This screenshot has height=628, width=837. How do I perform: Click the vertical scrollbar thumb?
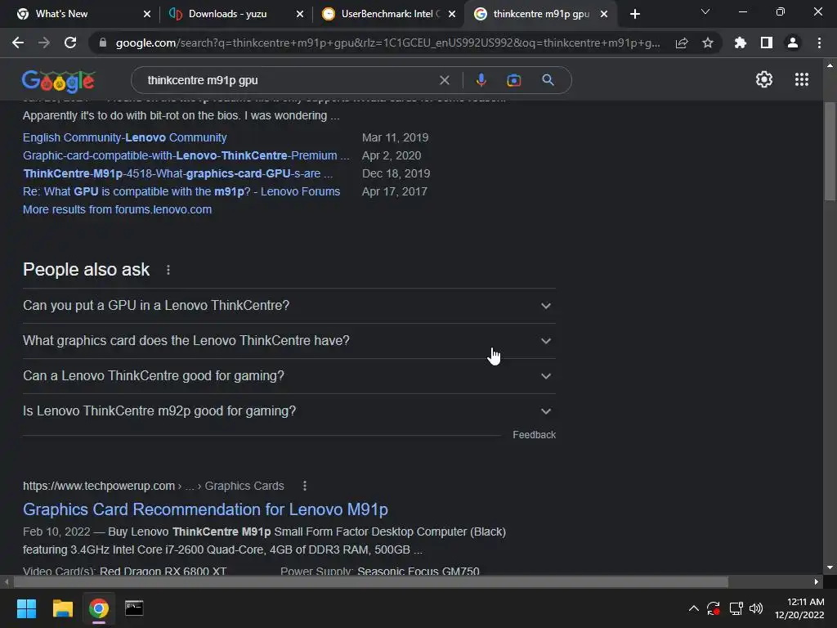(830, 151)
